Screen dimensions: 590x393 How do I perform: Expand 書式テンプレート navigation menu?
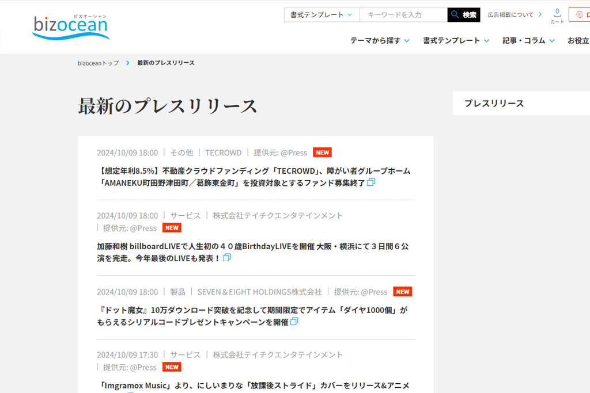[456, 41]
